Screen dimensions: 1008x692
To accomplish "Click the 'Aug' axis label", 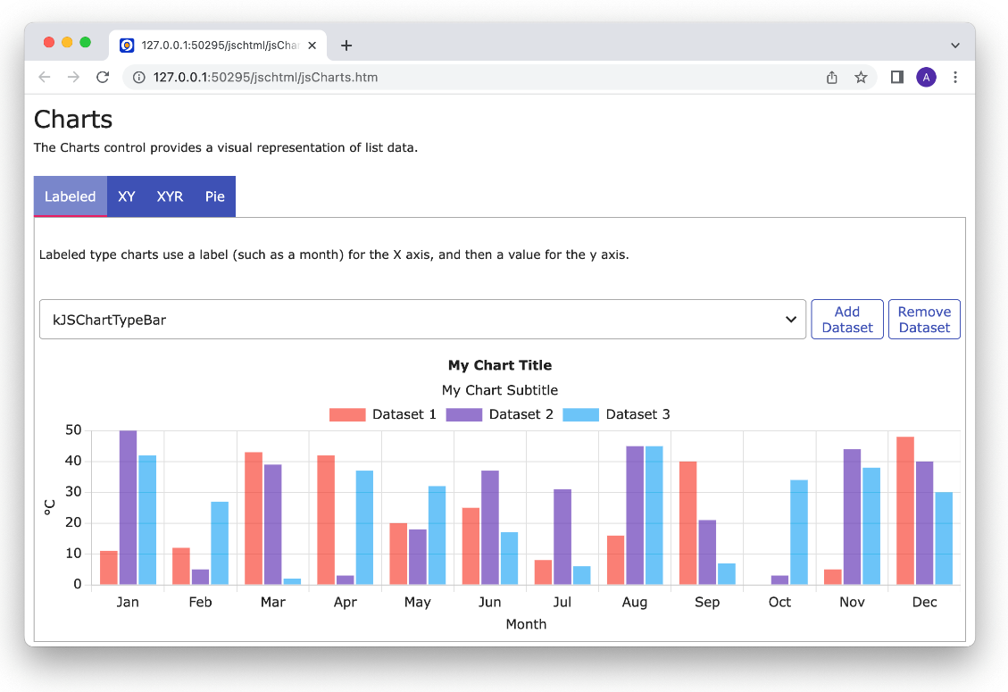I will pos(635,603).
